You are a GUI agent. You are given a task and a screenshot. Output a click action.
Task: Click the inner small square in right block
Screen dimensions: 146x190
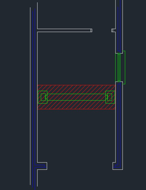(x=110, y=97)
